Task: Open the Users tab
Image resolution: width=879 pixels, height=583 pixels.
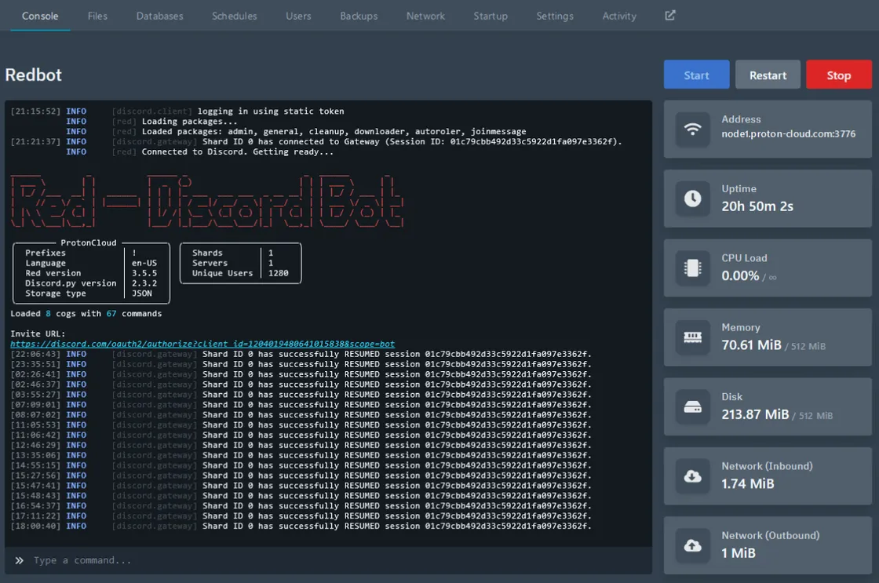Action: (298, 16)
